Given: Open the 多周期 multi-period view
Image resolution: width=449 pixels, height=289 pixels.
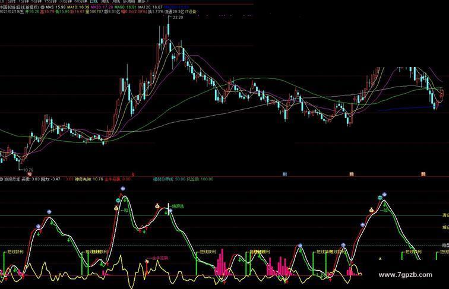Looking at the screenshot, I should pos(129,1).
